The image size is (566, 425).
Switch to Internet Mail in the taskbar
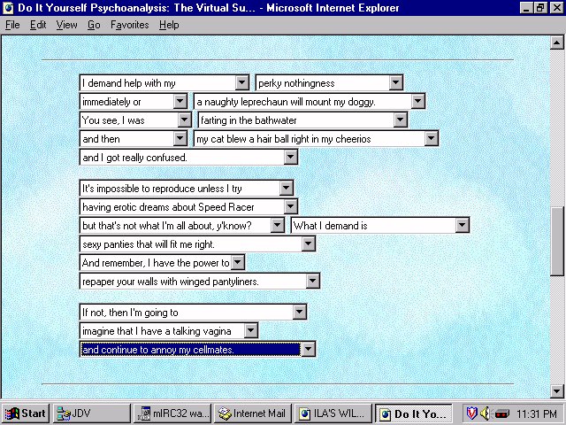(252, 413)
